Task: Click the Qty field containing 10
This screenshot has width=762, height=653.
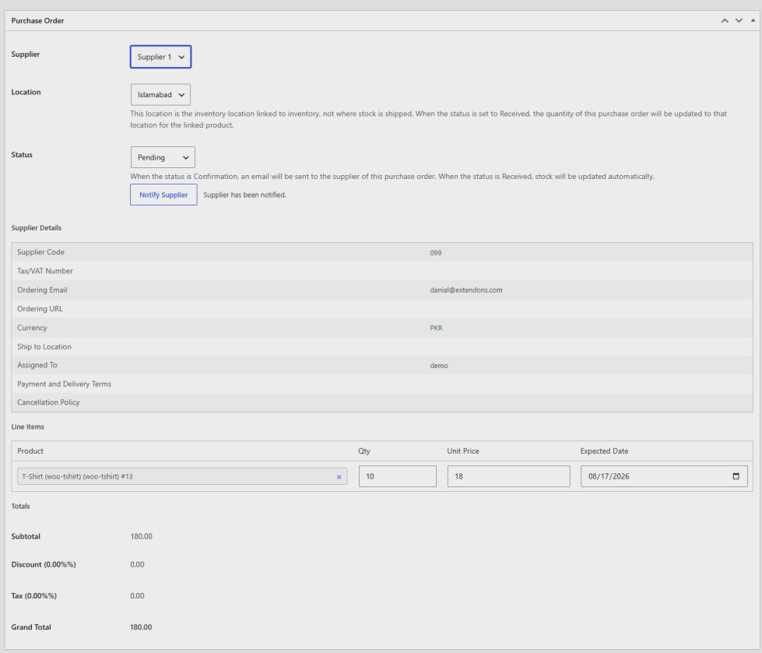Action: [398, 476]
